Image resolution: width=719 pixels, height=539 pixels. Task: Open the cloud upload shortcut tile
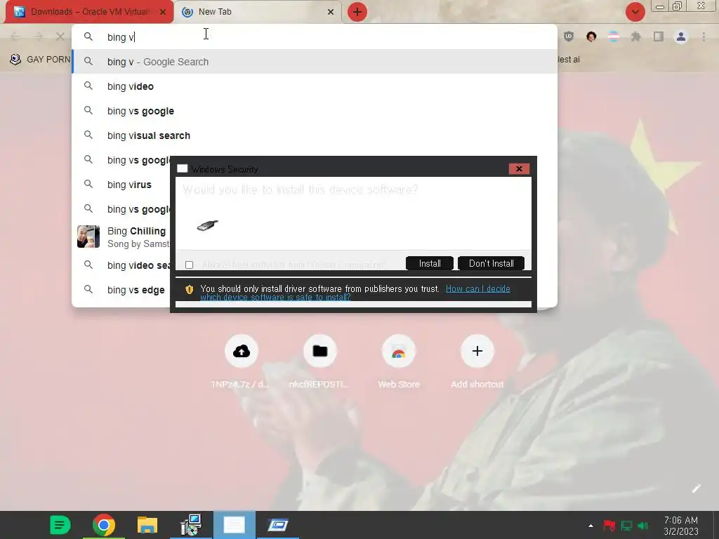tap(242, 351)
